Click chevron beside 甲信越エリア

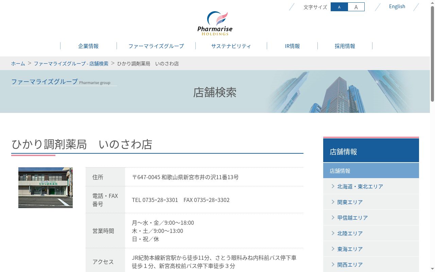tap(333, 217)
